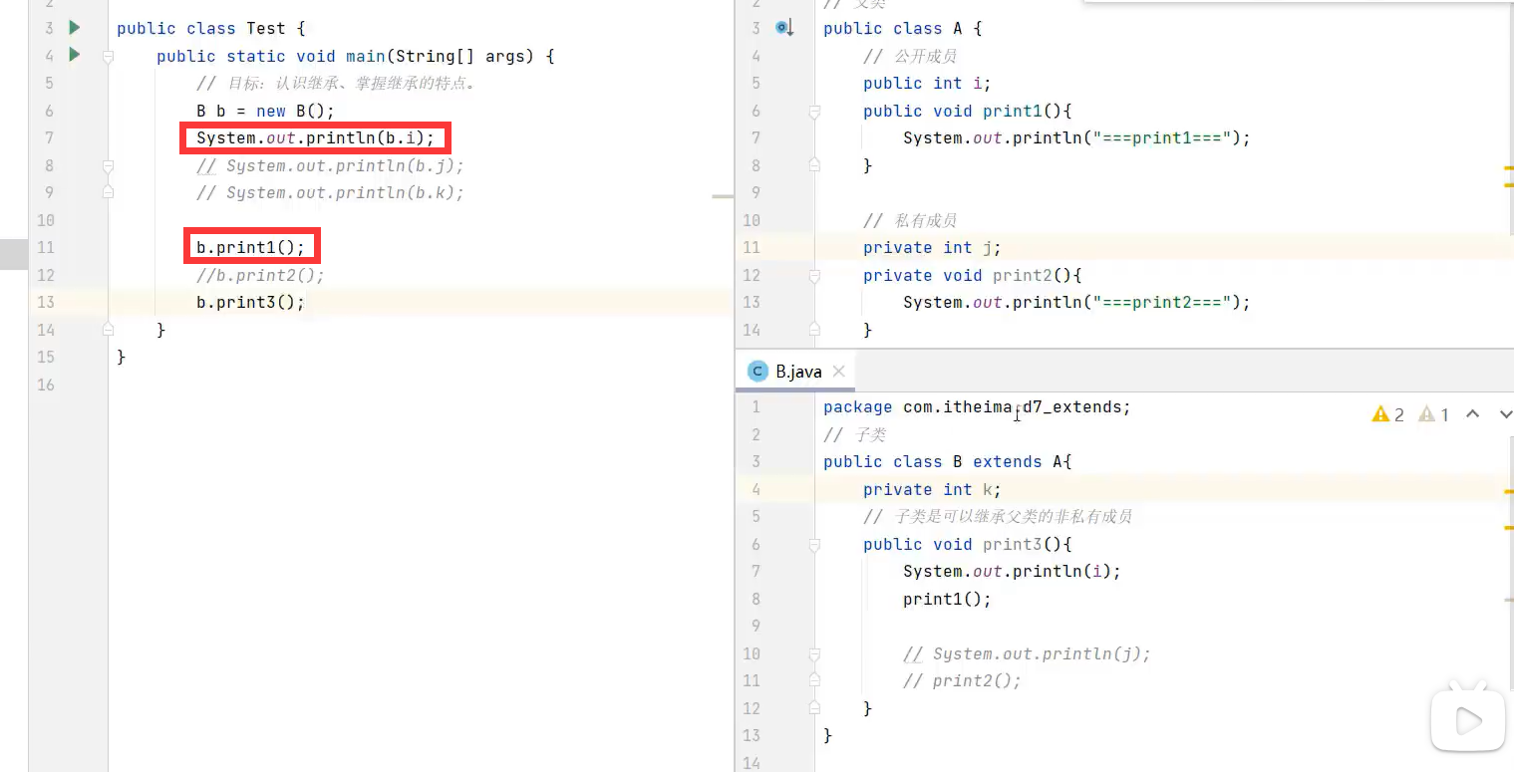Collapse print2 method in class A
Viewport: 1514px width, 772px height.
click(x=814, y=275)
